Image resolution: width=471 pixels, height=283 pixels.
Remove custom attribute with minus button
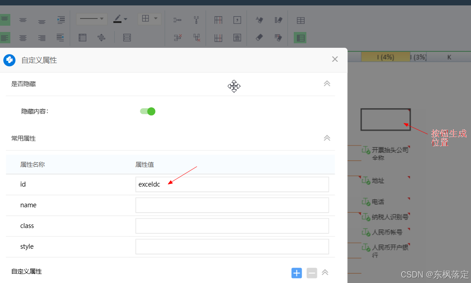pos(312,273)
